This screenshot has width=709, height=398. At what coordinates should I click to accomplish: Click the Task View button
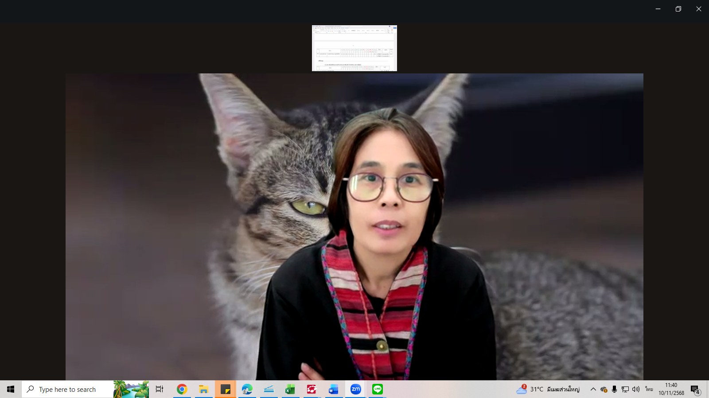(x=160, y=389)
